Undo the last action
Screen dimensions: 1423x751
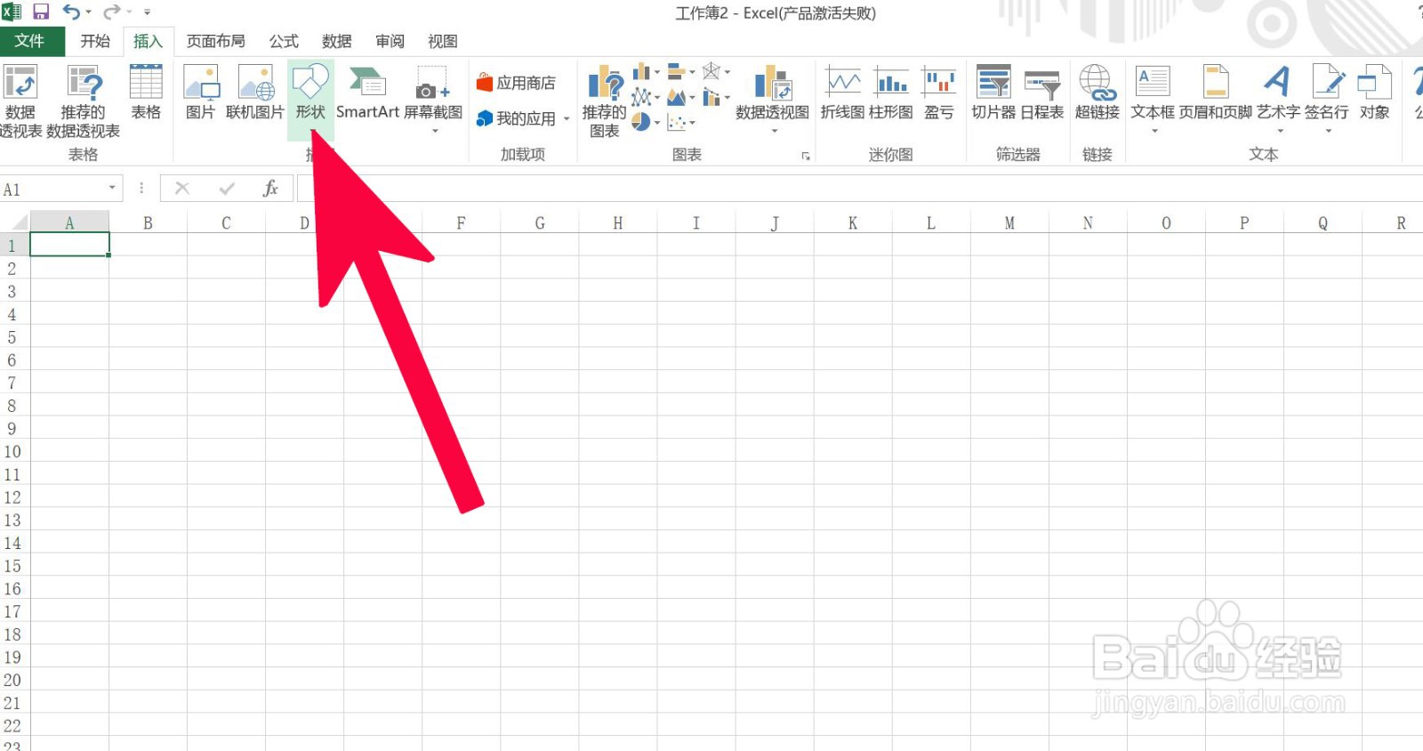[71, 12]
